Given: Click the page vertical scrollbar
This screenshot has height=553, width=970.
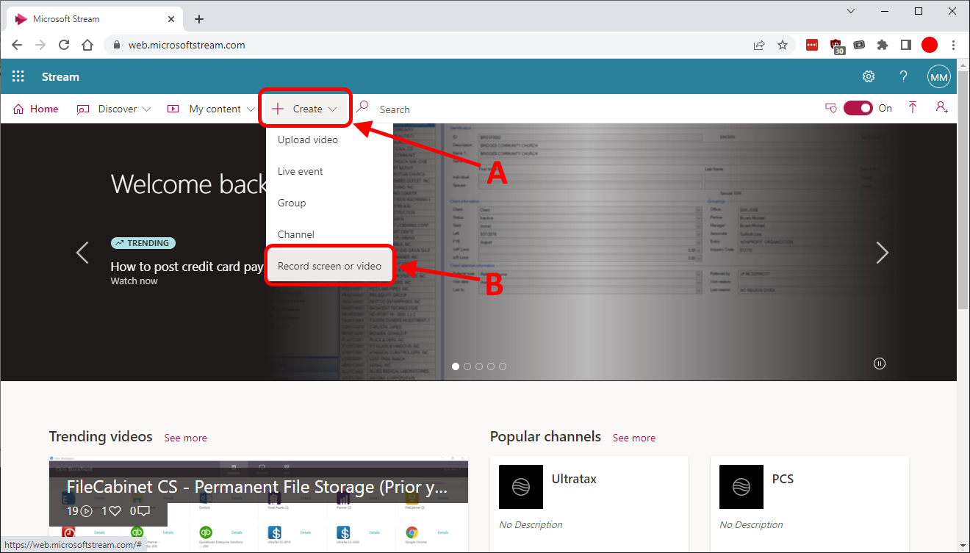Looking at the screenshot, I should pyautogui.click(x=963, y=191).
